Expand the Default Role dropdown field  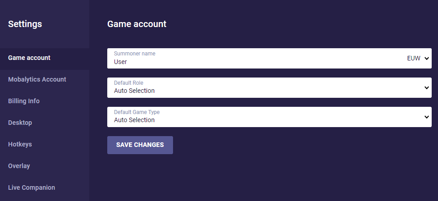tap(269, 87)
